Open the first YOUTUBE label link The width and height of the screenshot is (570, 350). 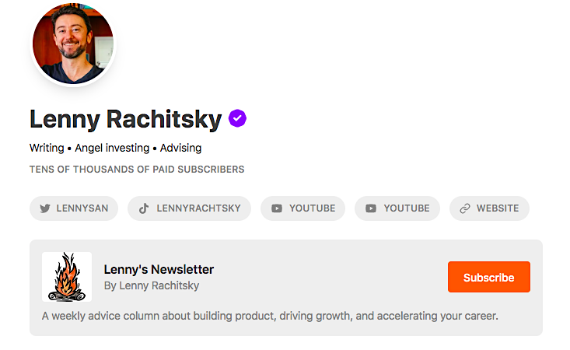click(312, 208)
